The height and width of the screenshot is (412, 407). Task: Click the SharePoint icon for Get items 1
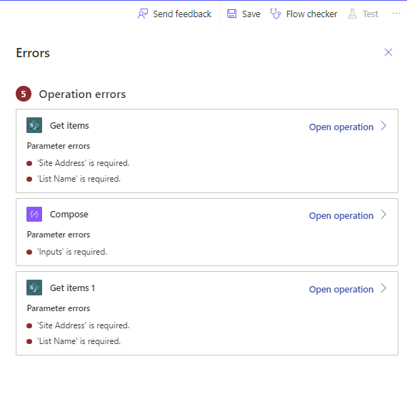point(34,288)
